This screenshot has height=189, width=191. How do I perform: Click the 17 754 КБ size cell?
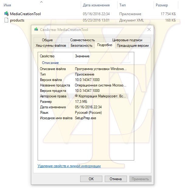coord(168,14)
